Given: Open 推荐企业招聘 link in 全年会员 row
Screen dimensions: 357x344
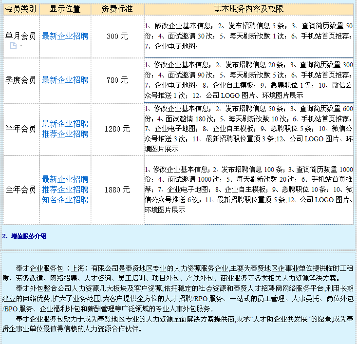Looking at the screenshot, I should [65, 190].
